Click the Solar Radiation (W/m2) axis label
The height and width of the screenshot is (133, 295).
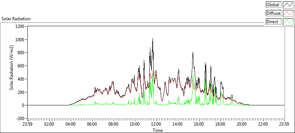(12, 67)
